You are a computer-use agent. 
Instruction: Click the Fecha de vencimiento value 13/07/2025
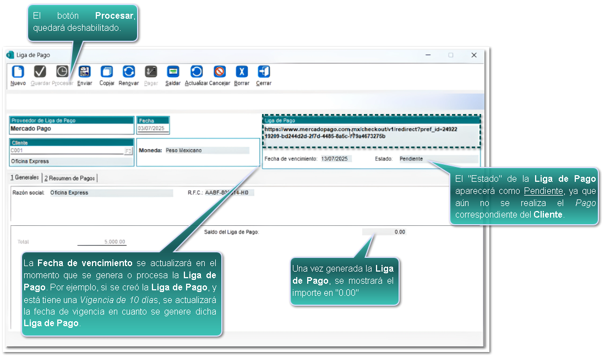[x=336, y=159]
